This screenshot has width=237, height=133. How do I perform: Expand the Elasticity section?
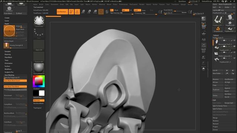(x=8, y=54)
